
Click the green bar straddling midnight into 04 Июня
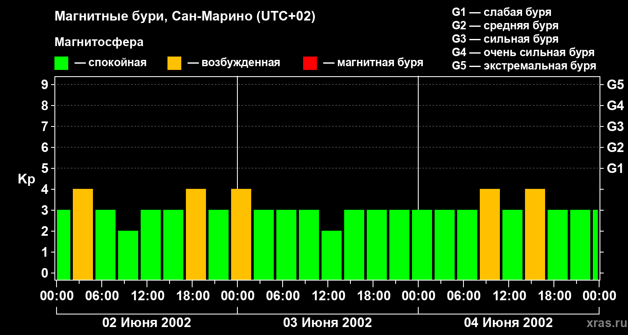click(x=422, y=245)
